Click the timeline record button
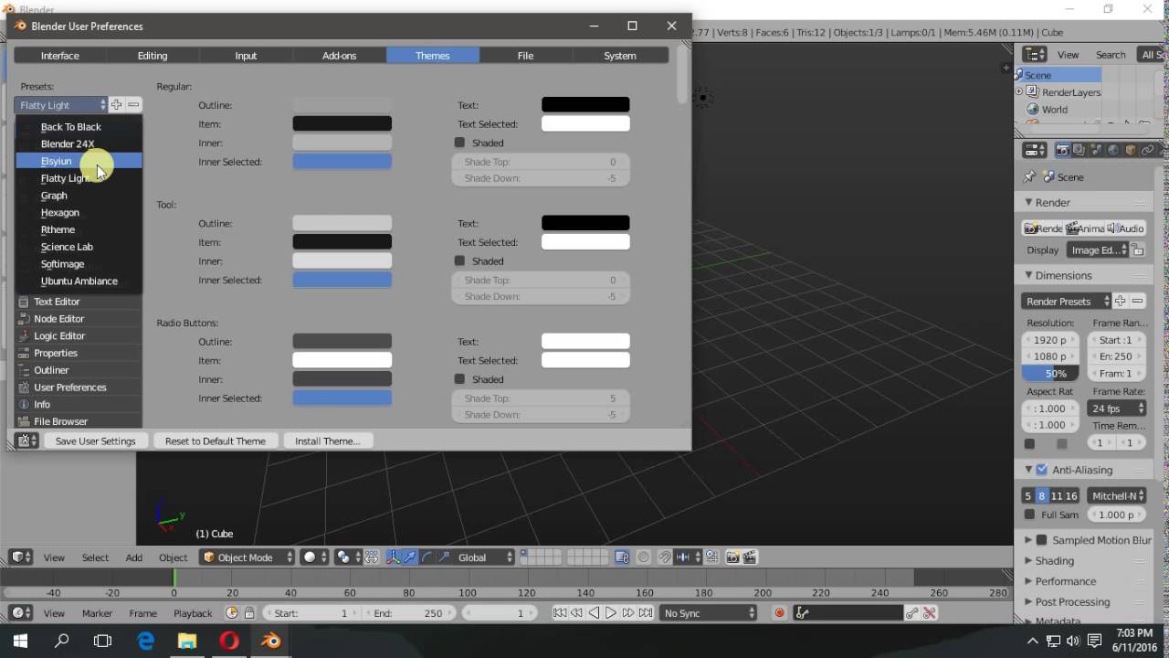This screenshot has width=1169, height=658. (x=779, y=613)
